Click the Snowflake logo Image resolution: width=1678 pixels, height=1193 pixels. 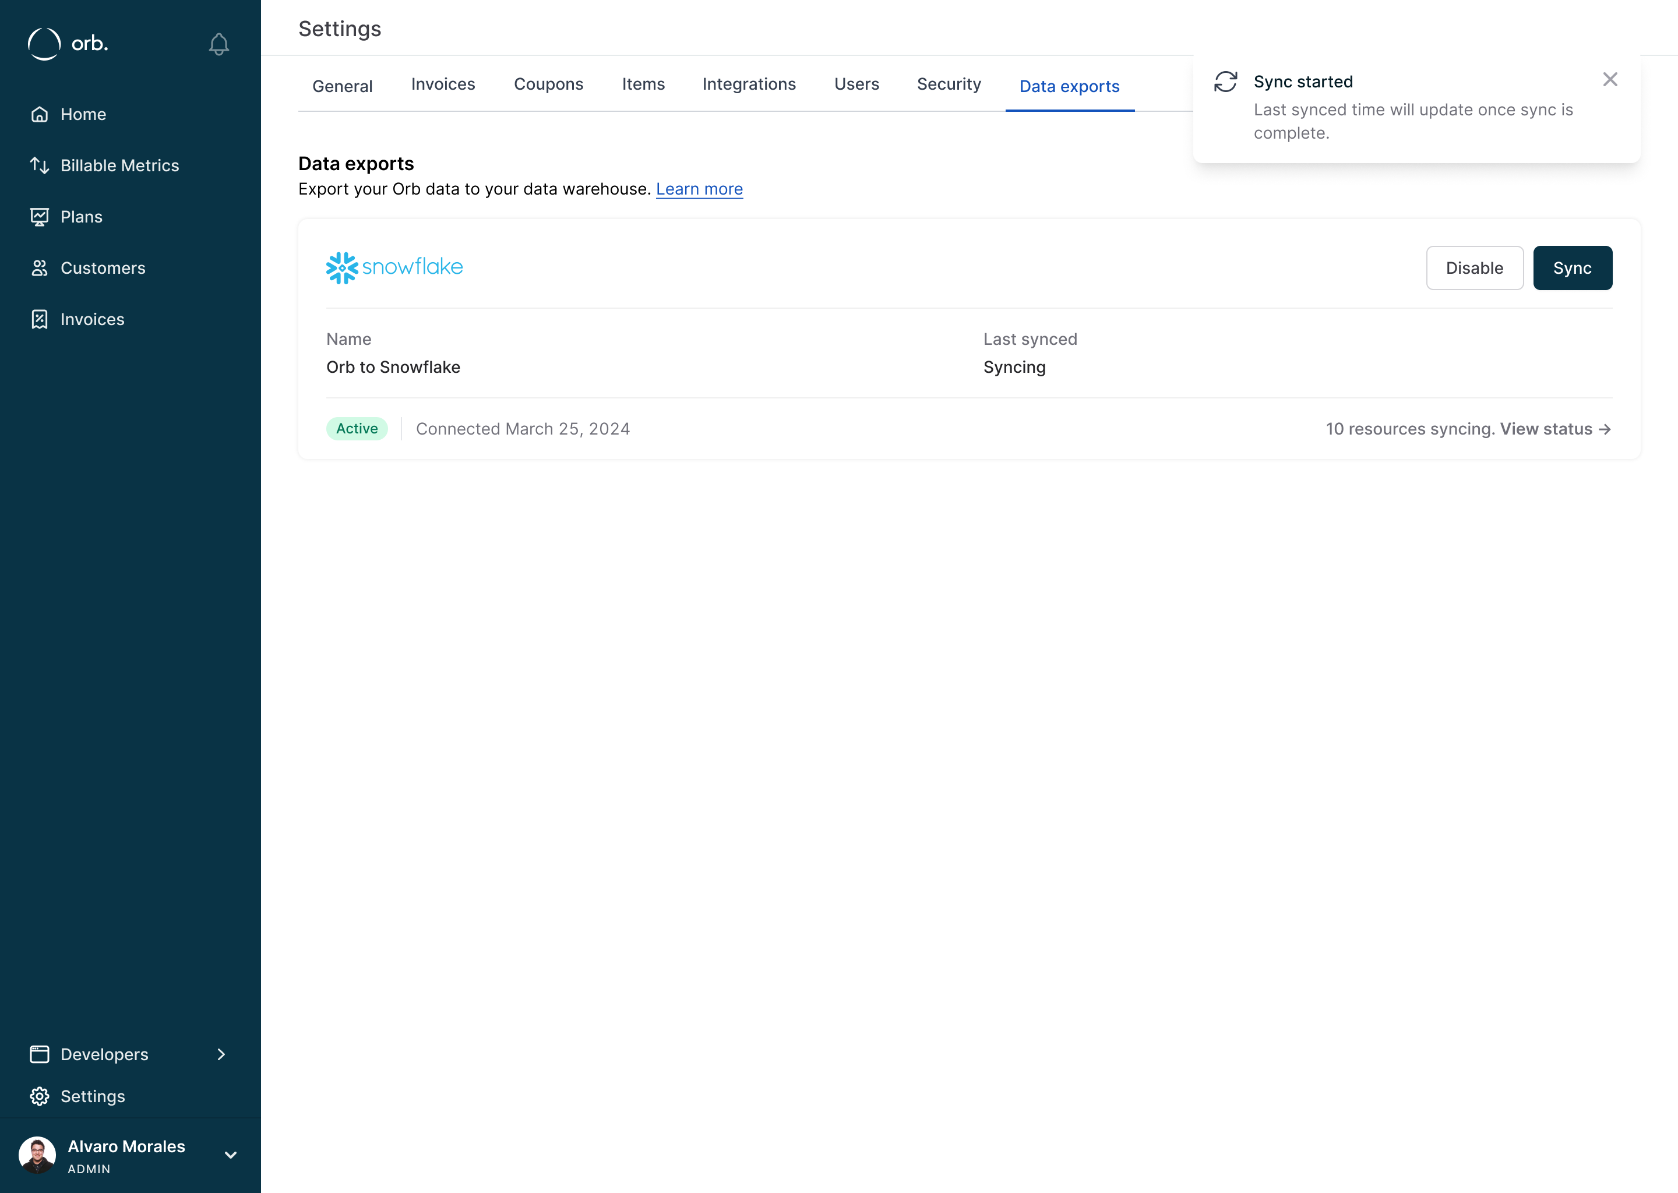pos(394,267)
